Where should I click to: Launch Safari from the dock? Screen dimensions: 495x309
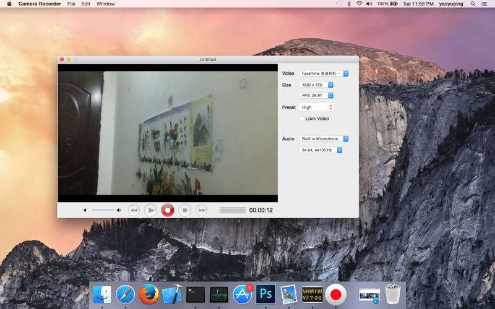pyautogui.click(x=126, y=295)
